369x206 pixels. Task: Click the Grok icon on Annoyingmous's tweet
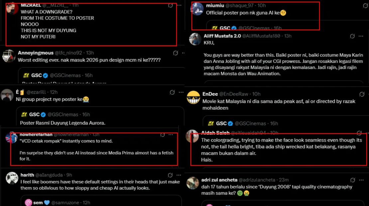tap(176, 53)
